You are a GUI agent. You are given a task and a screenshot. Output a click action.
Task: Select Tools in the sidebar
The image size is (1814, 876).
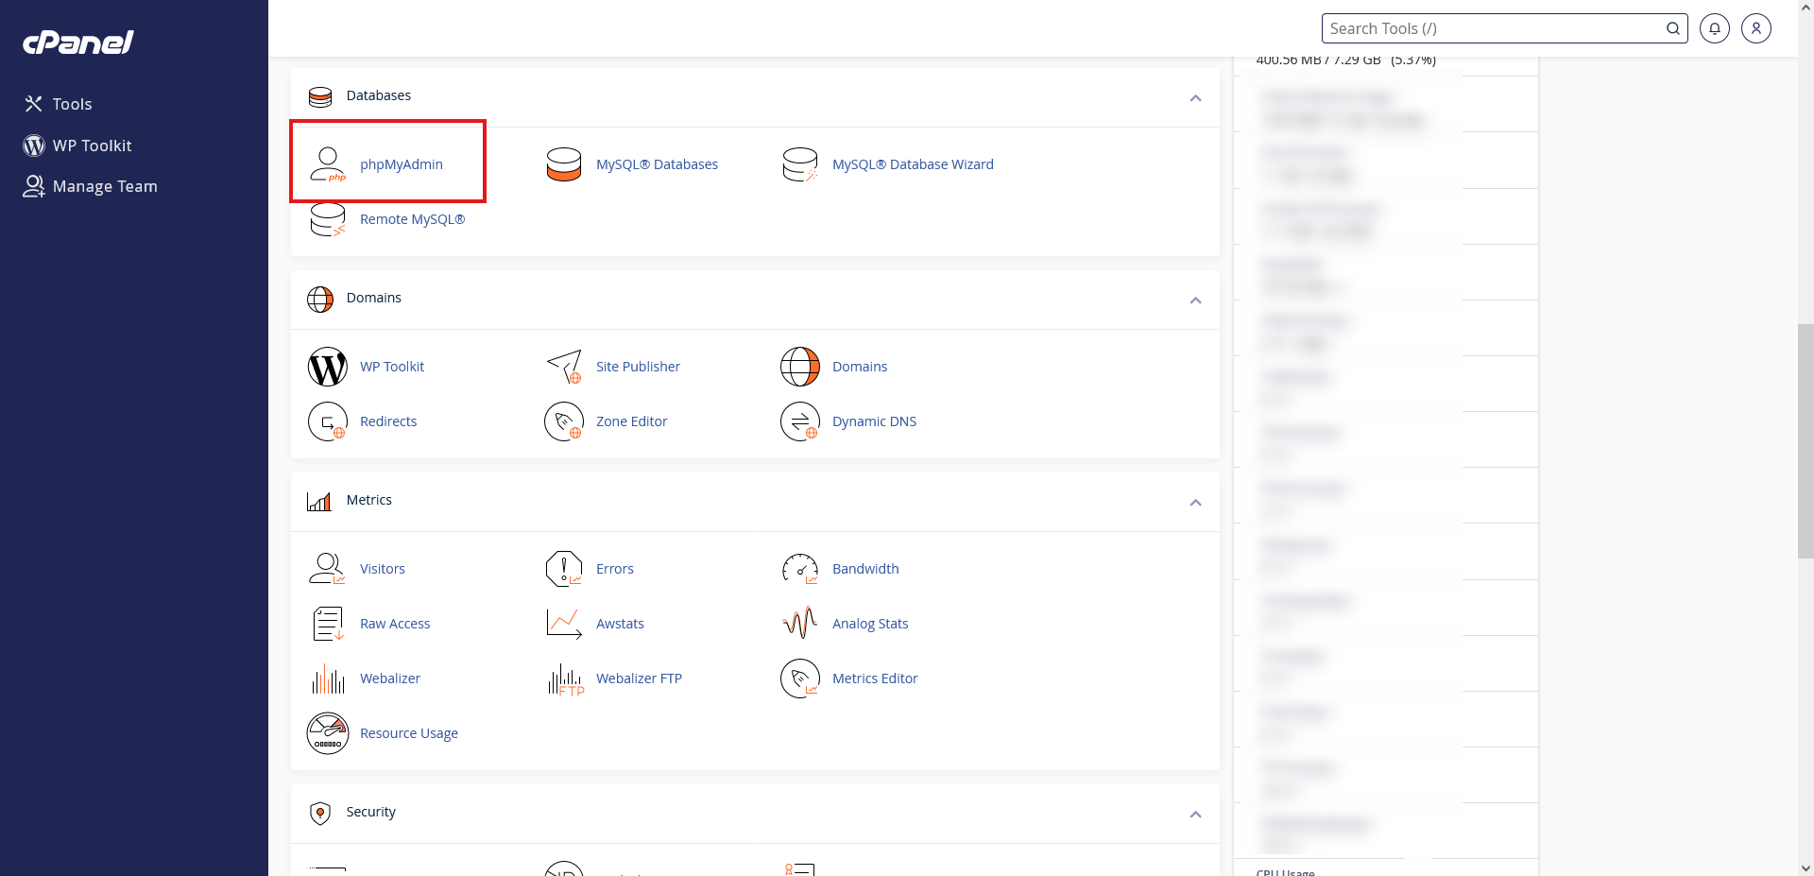[x=59, y=104]
